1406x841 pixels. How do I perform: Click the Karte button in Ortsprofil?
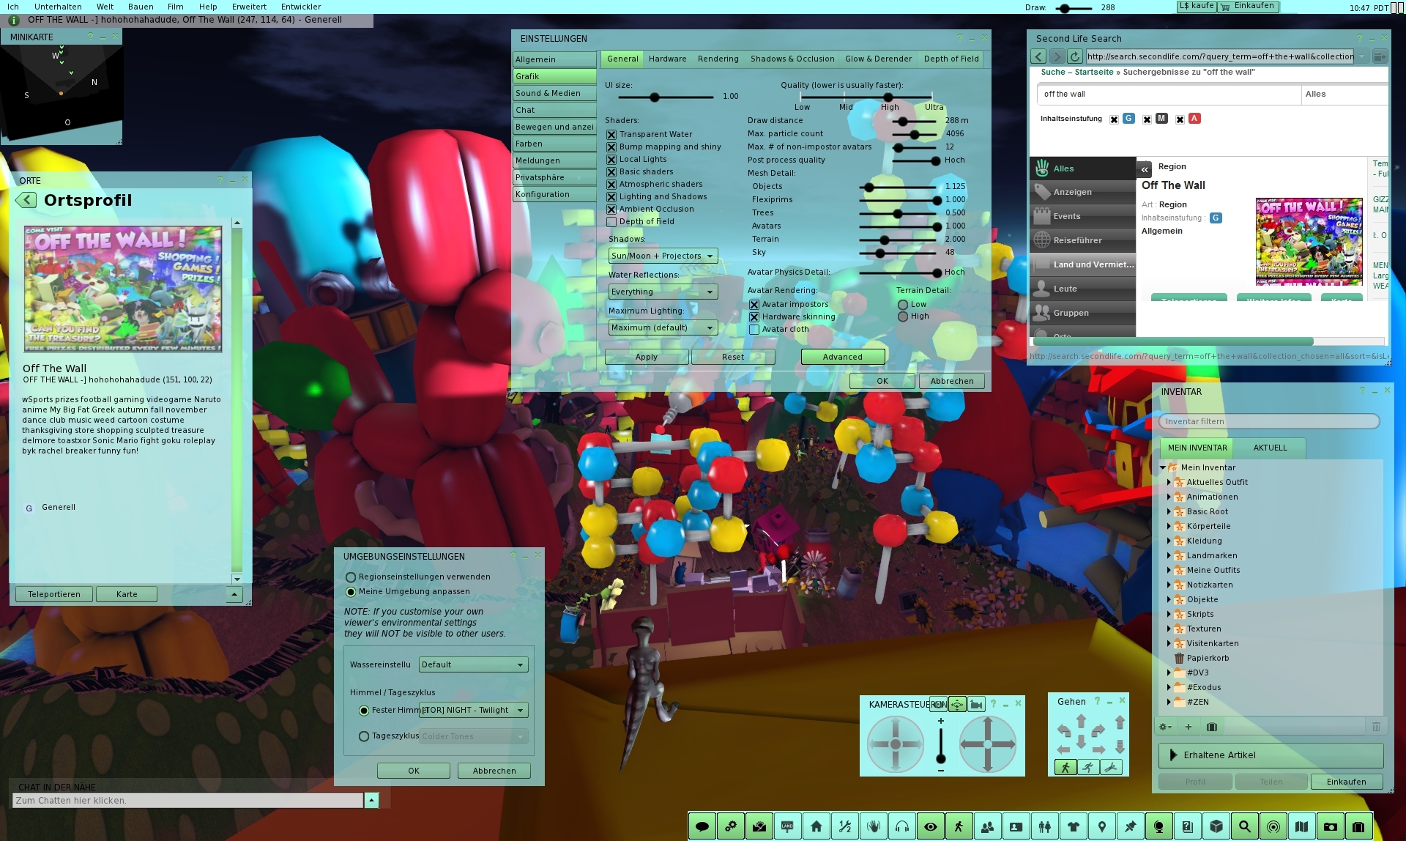[127, 594]
